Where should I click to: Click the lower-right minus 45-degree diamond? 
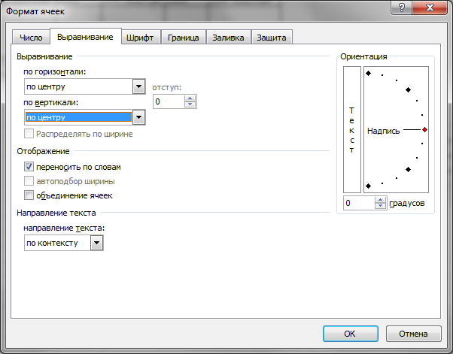[408, 169]
